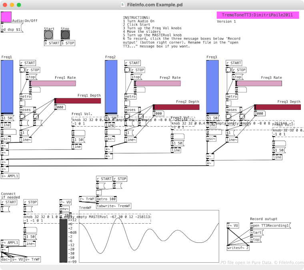Select the 's START' send object
Viewport: 304px width, 270px height.
52,43
